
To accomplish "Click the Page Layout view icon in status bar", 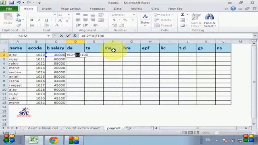I will [191, 133].
